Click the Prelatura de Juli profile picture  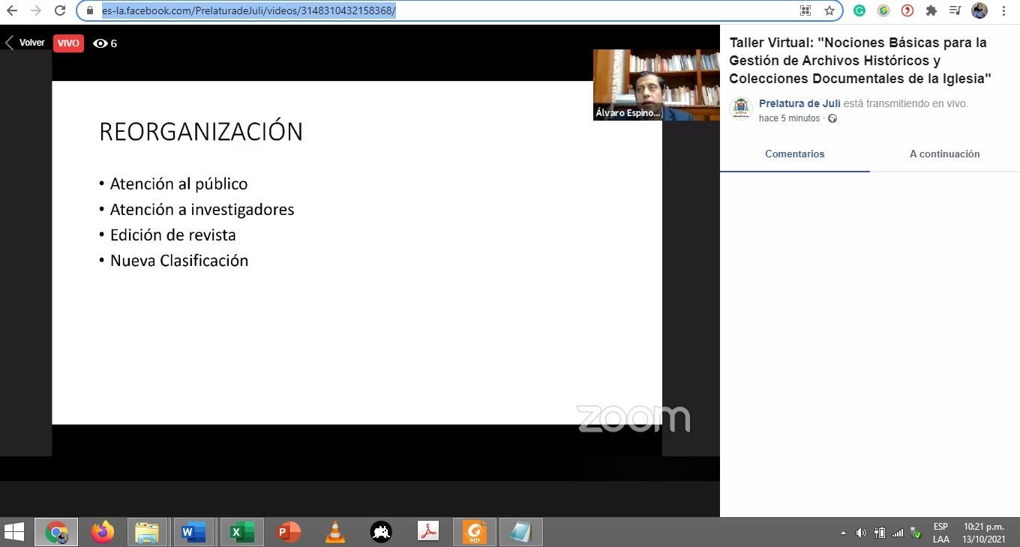[741, 109]
